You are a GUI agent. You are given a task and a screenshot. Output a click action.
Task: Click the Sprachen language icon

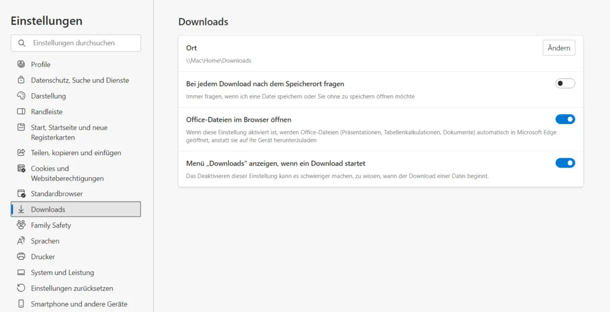(x=21, y=241)
